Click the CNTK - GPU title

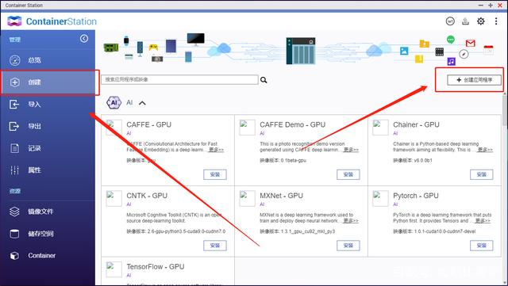(x=147, y=196)
